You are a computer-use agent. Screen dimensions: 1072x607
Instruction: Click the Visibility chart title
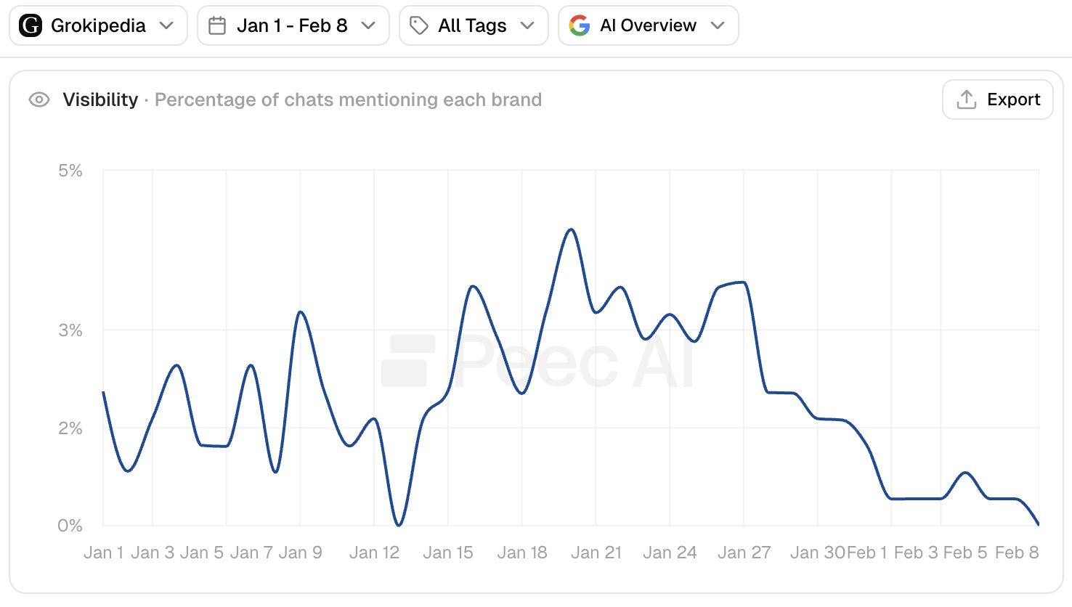100,99
